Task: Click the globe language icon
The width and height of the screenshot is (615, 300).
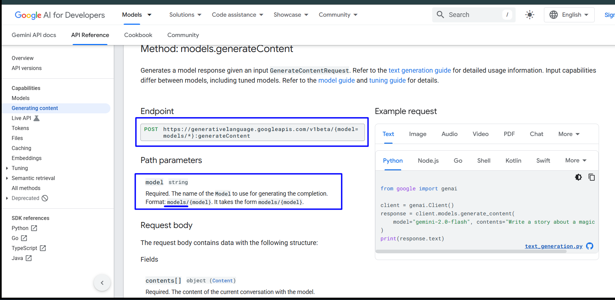Action: point(554,15)
